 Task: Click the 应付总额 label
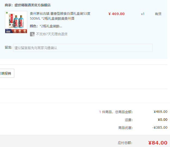click(x=125, y=143)
